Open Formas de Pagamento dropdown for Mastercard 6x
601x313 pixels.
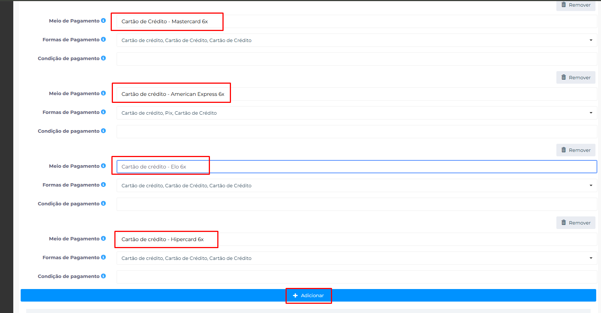[x=357, y=40]
